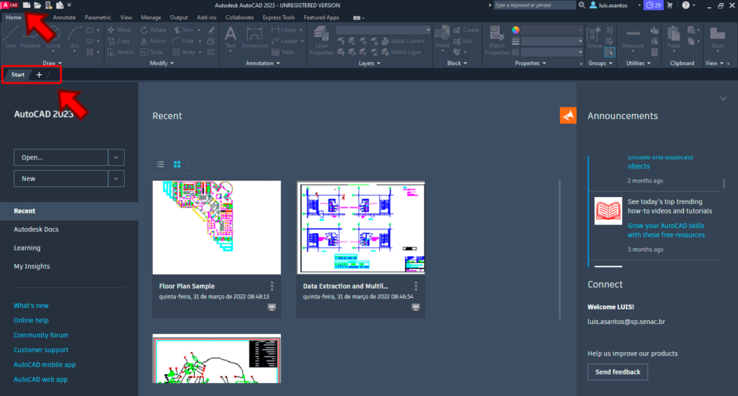Screen dimensions: 738x396
Task: Choose the Stretch tool
Action: (x=120, y=52)
